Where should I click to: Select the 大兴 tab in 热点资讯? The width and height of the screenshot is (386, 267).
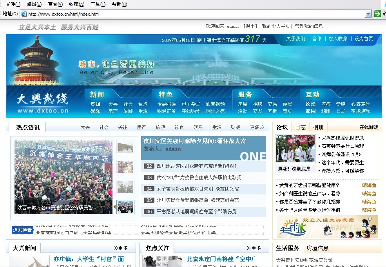85,127
